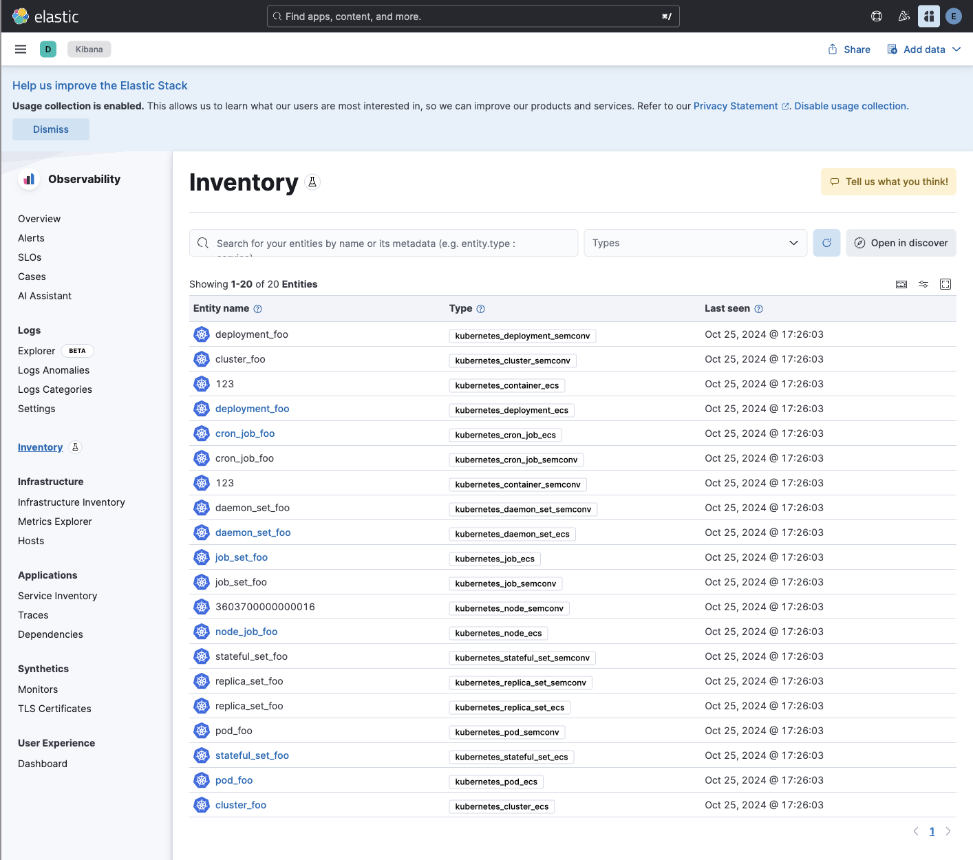Open the help menu lifebuoy icon
The height and width of the screenshot is (860, 973).
(x=877, y=17)
